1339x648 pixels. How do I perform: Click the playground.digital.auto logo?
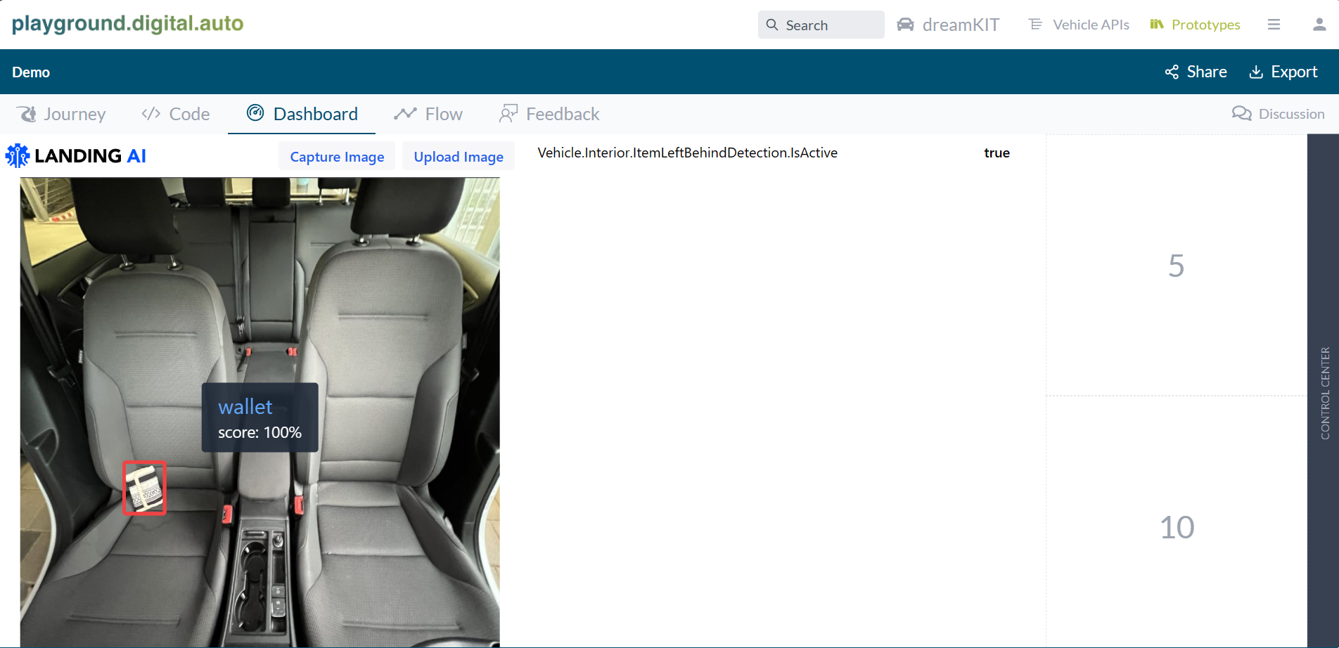click(127, 22)
